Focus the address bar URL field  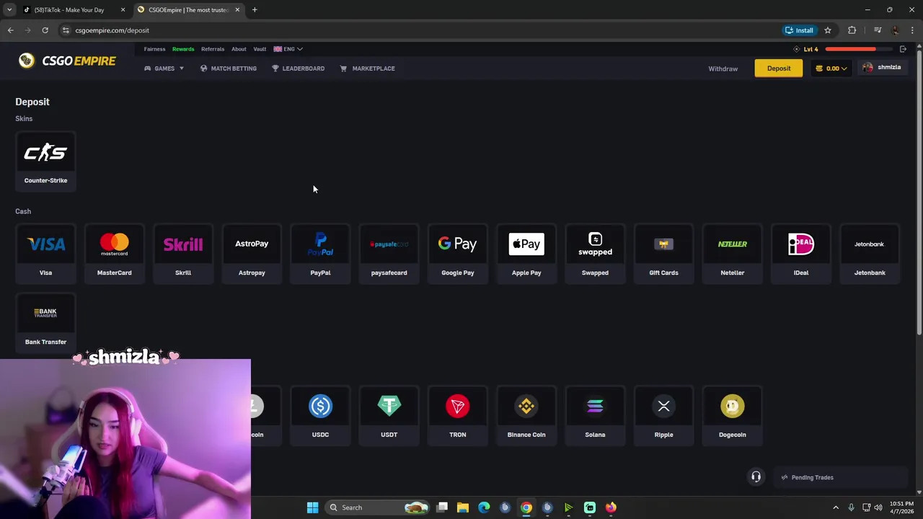(418, 30)
